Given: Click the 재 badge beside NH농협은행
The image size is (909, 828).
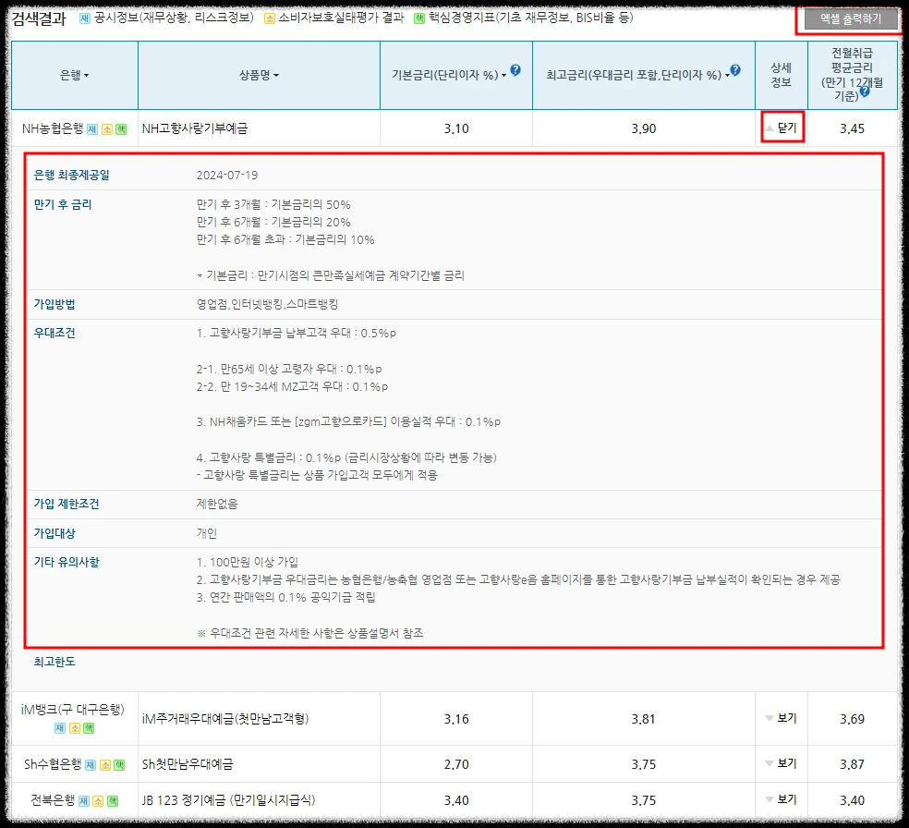Looking at the screenshot, I should pyautogui.click(x=92, y=128).
